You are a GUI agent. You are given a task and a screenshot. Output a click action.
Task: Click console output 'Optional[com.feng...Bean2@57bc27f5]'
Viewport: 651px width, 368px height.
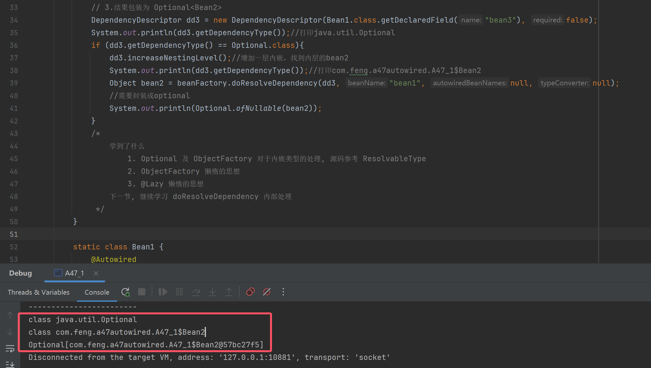coord(146,345)
